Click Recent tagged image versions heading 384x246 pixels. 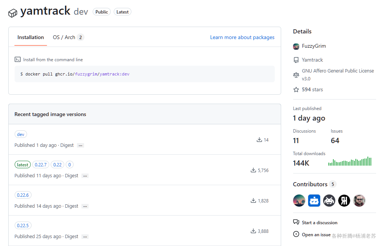coord(50,114)
